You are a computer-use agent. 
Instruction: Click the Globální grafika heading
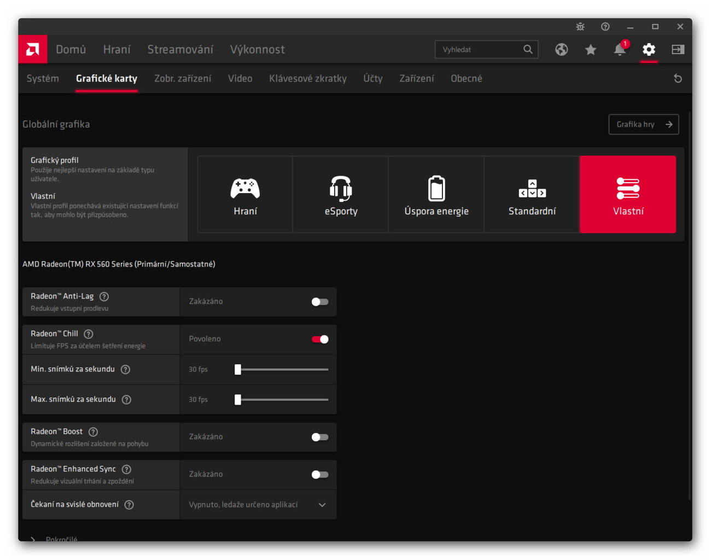(56, 124)
